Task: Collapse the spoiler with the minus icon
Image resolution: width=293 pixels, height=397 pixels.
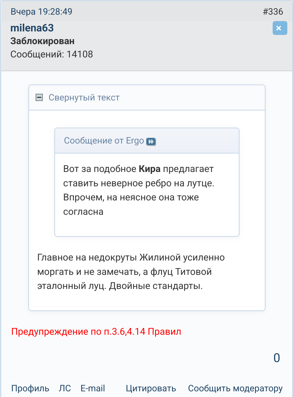Action: [39, 97]
